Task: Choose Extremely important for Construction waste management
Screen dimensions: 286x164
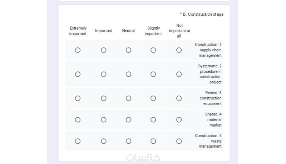Action: (78, 141)
